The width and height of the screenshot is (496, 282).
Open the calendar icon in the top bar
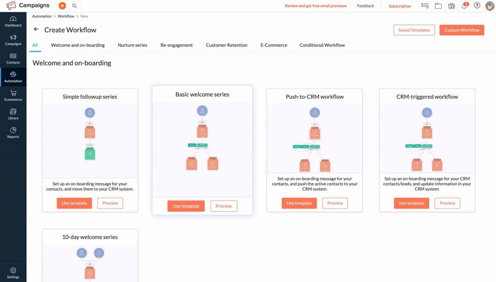[451, 6]
